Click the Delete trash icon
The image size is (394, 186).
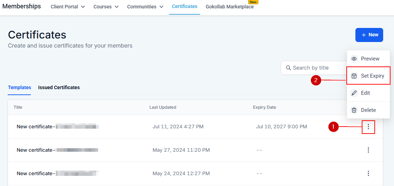coord(354,110)
